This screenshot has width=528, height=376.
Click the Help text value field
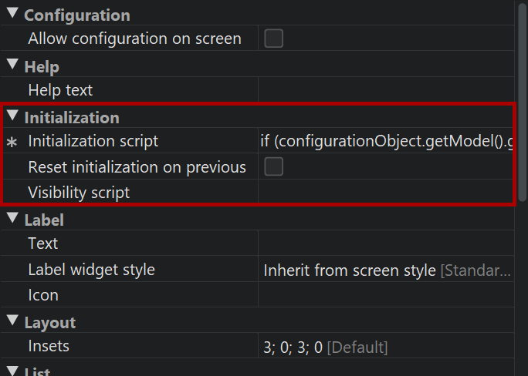point(386,90)
